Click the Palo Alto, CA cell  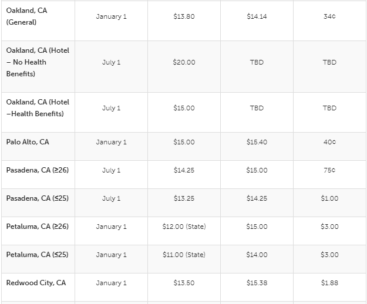tap(28, 142)
